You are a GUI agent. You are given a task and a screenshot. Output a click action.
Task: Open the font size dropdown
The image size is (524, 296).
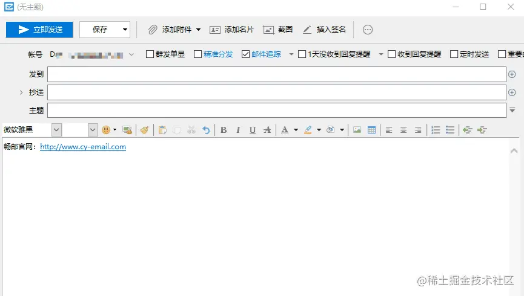pos(93,130)
